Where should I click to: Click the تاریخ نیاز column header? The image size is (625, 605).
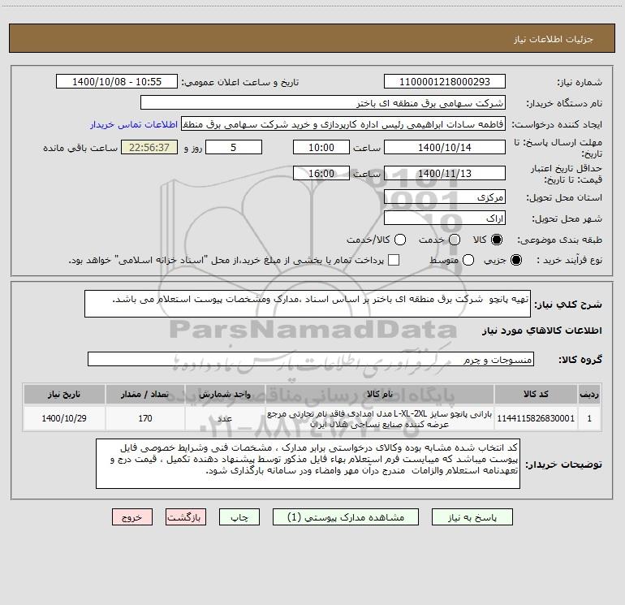64,394
